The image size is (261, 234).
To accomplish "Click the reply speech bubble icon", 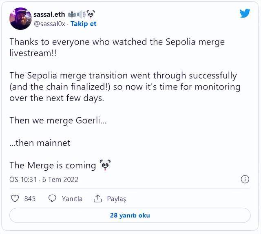I will point(52,199).
